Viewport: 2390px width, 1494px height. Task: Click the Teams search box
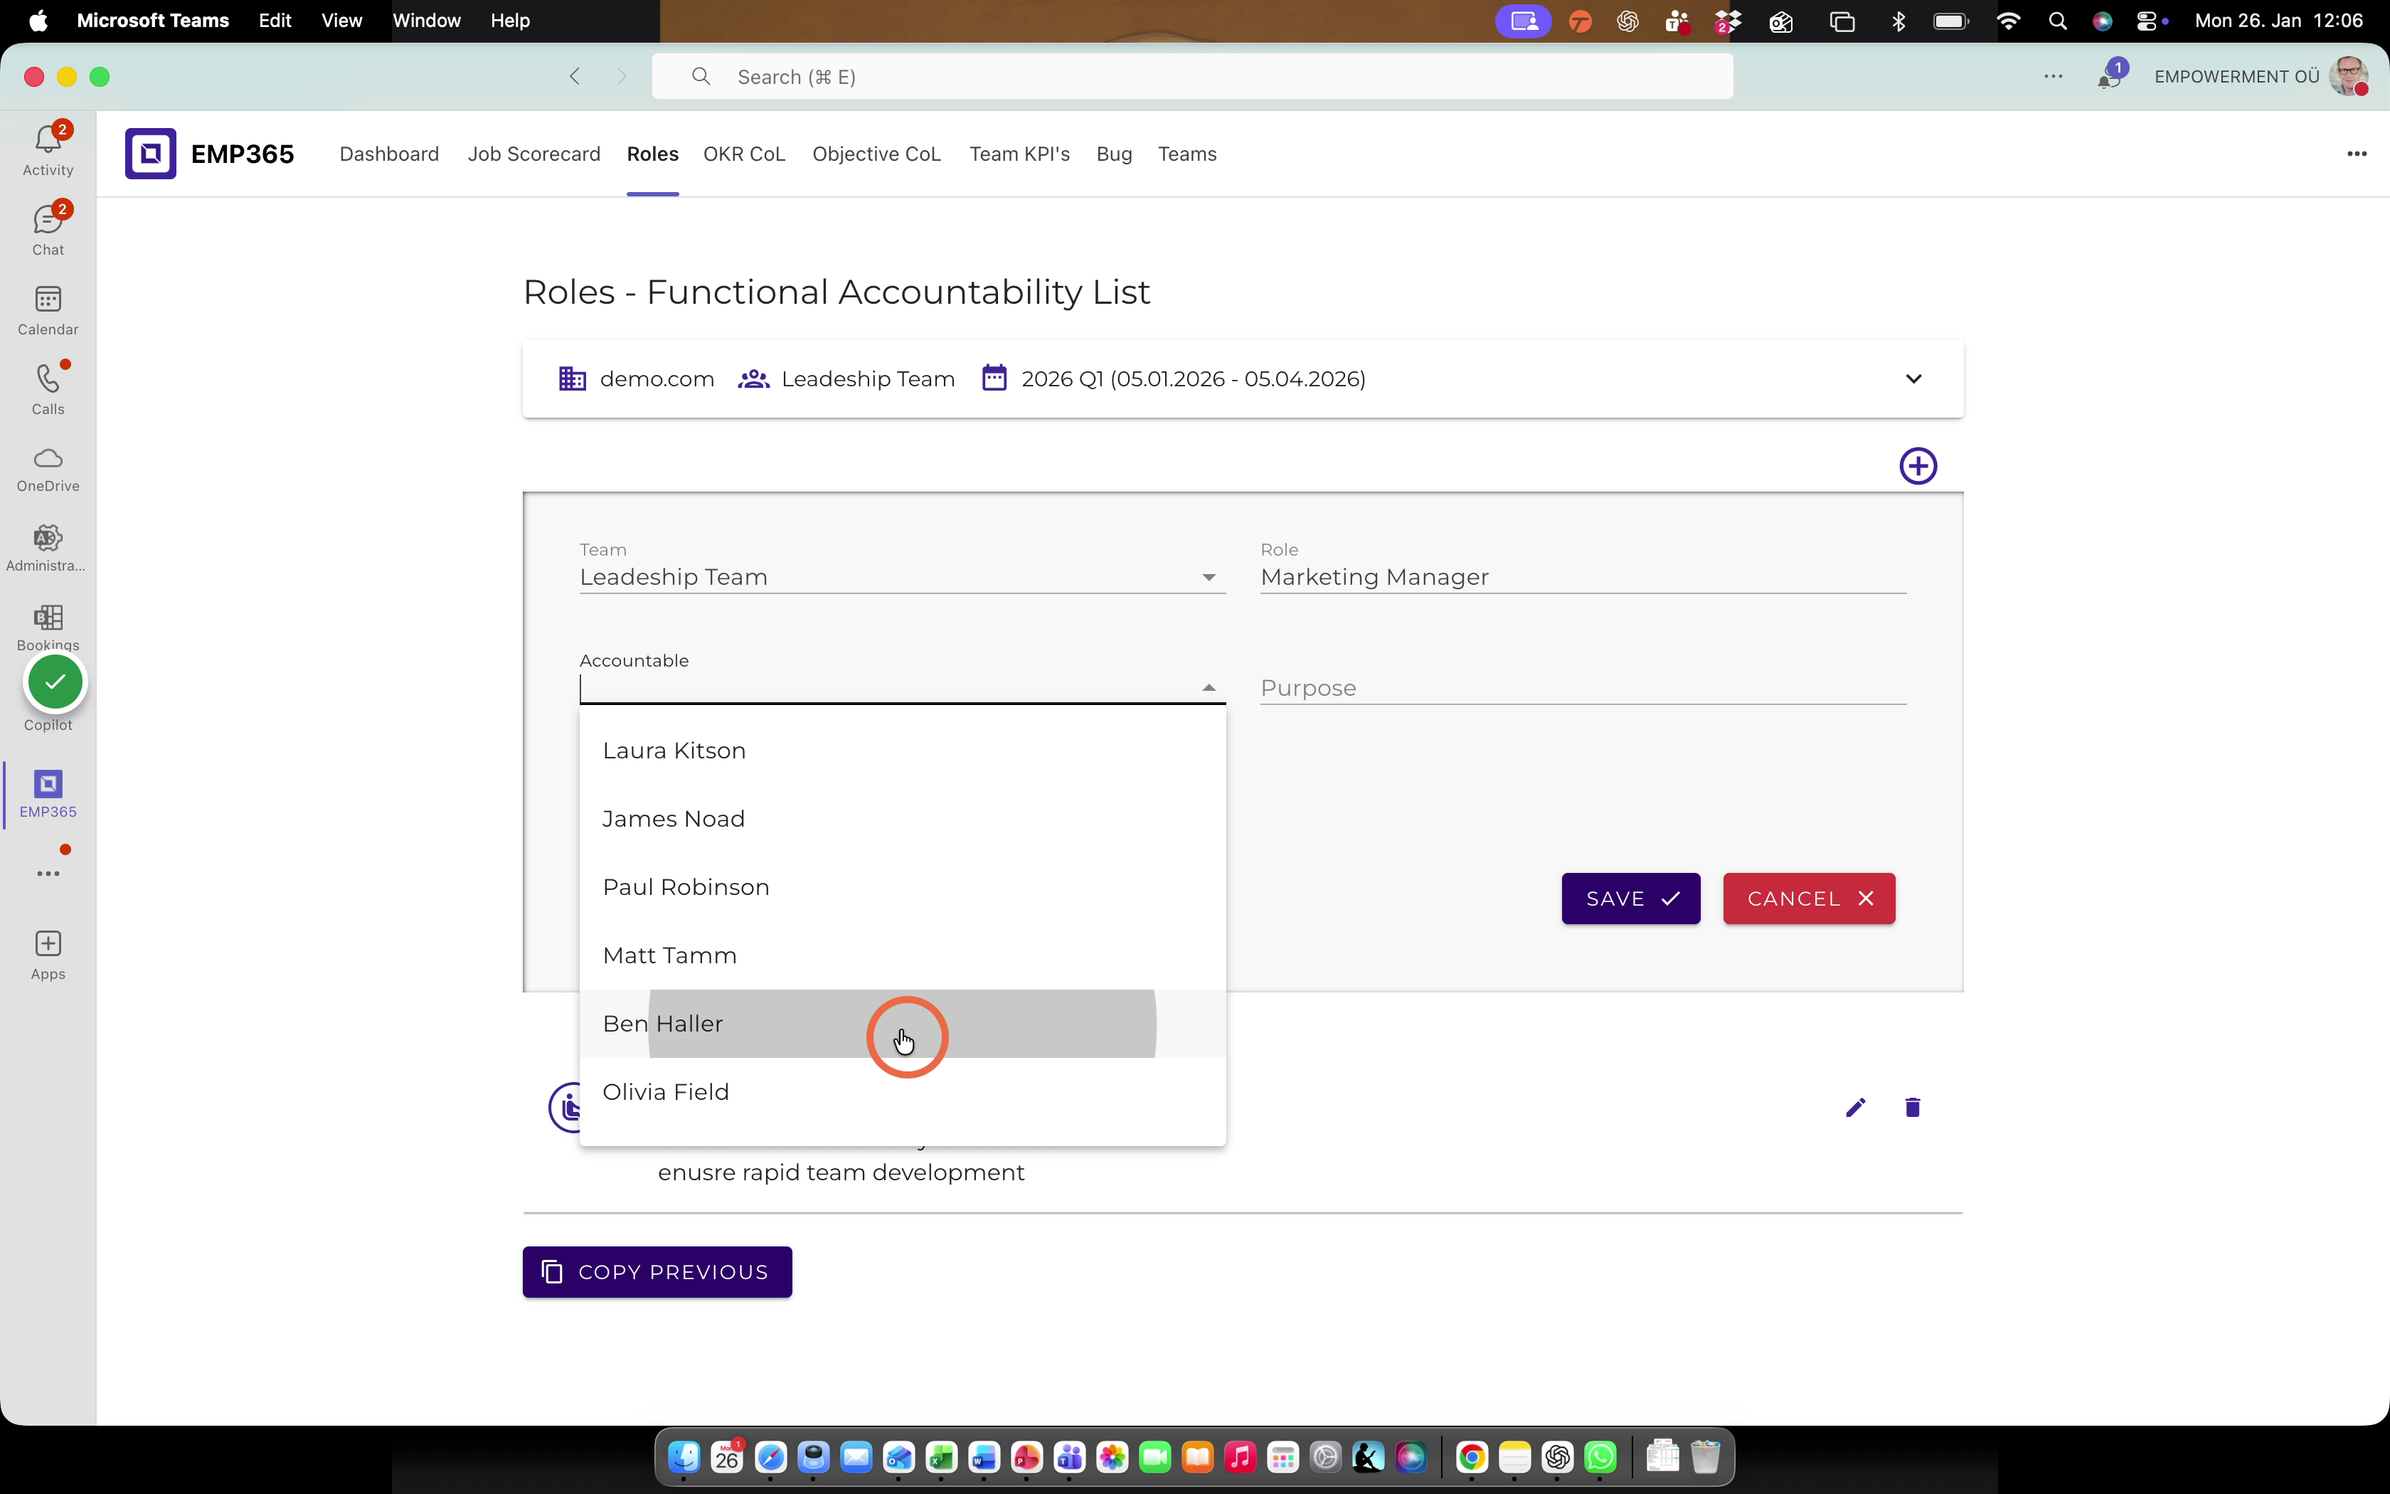click(x=1192, y=76)
